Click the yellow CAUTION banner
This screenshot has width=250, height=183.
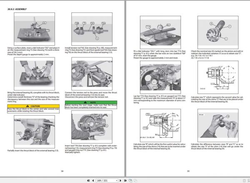pos(33,106)
